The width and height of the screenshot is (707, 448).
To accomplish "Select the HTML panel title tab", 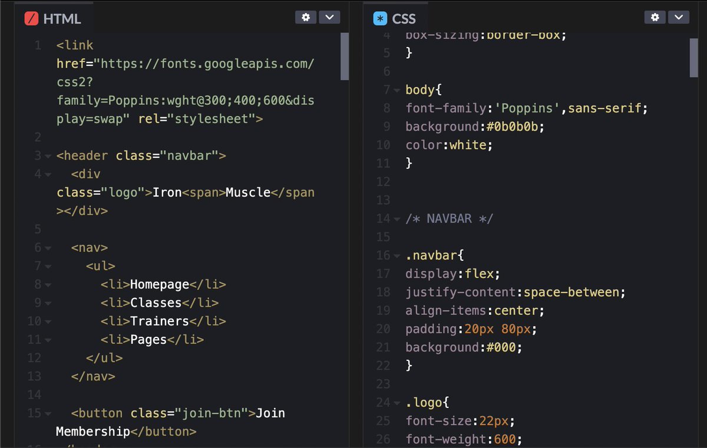I will click(x=53, y=19).
